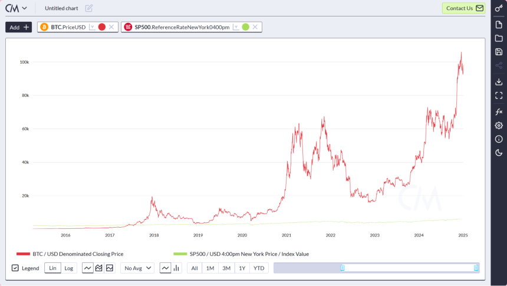Open saved charts folder
The image size is (507, 286).
(x=499, y=38)
